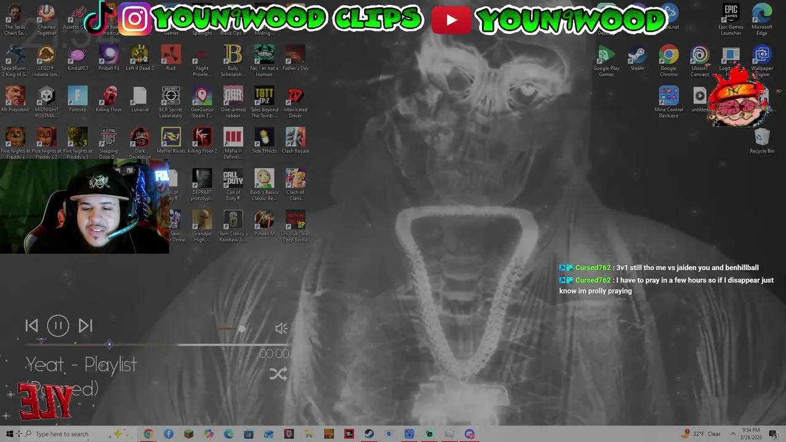The width and height of the screenshot is (786, 442).
Task: Open Baldi's Basics Classic shortcut
Action: click(264, 185)
